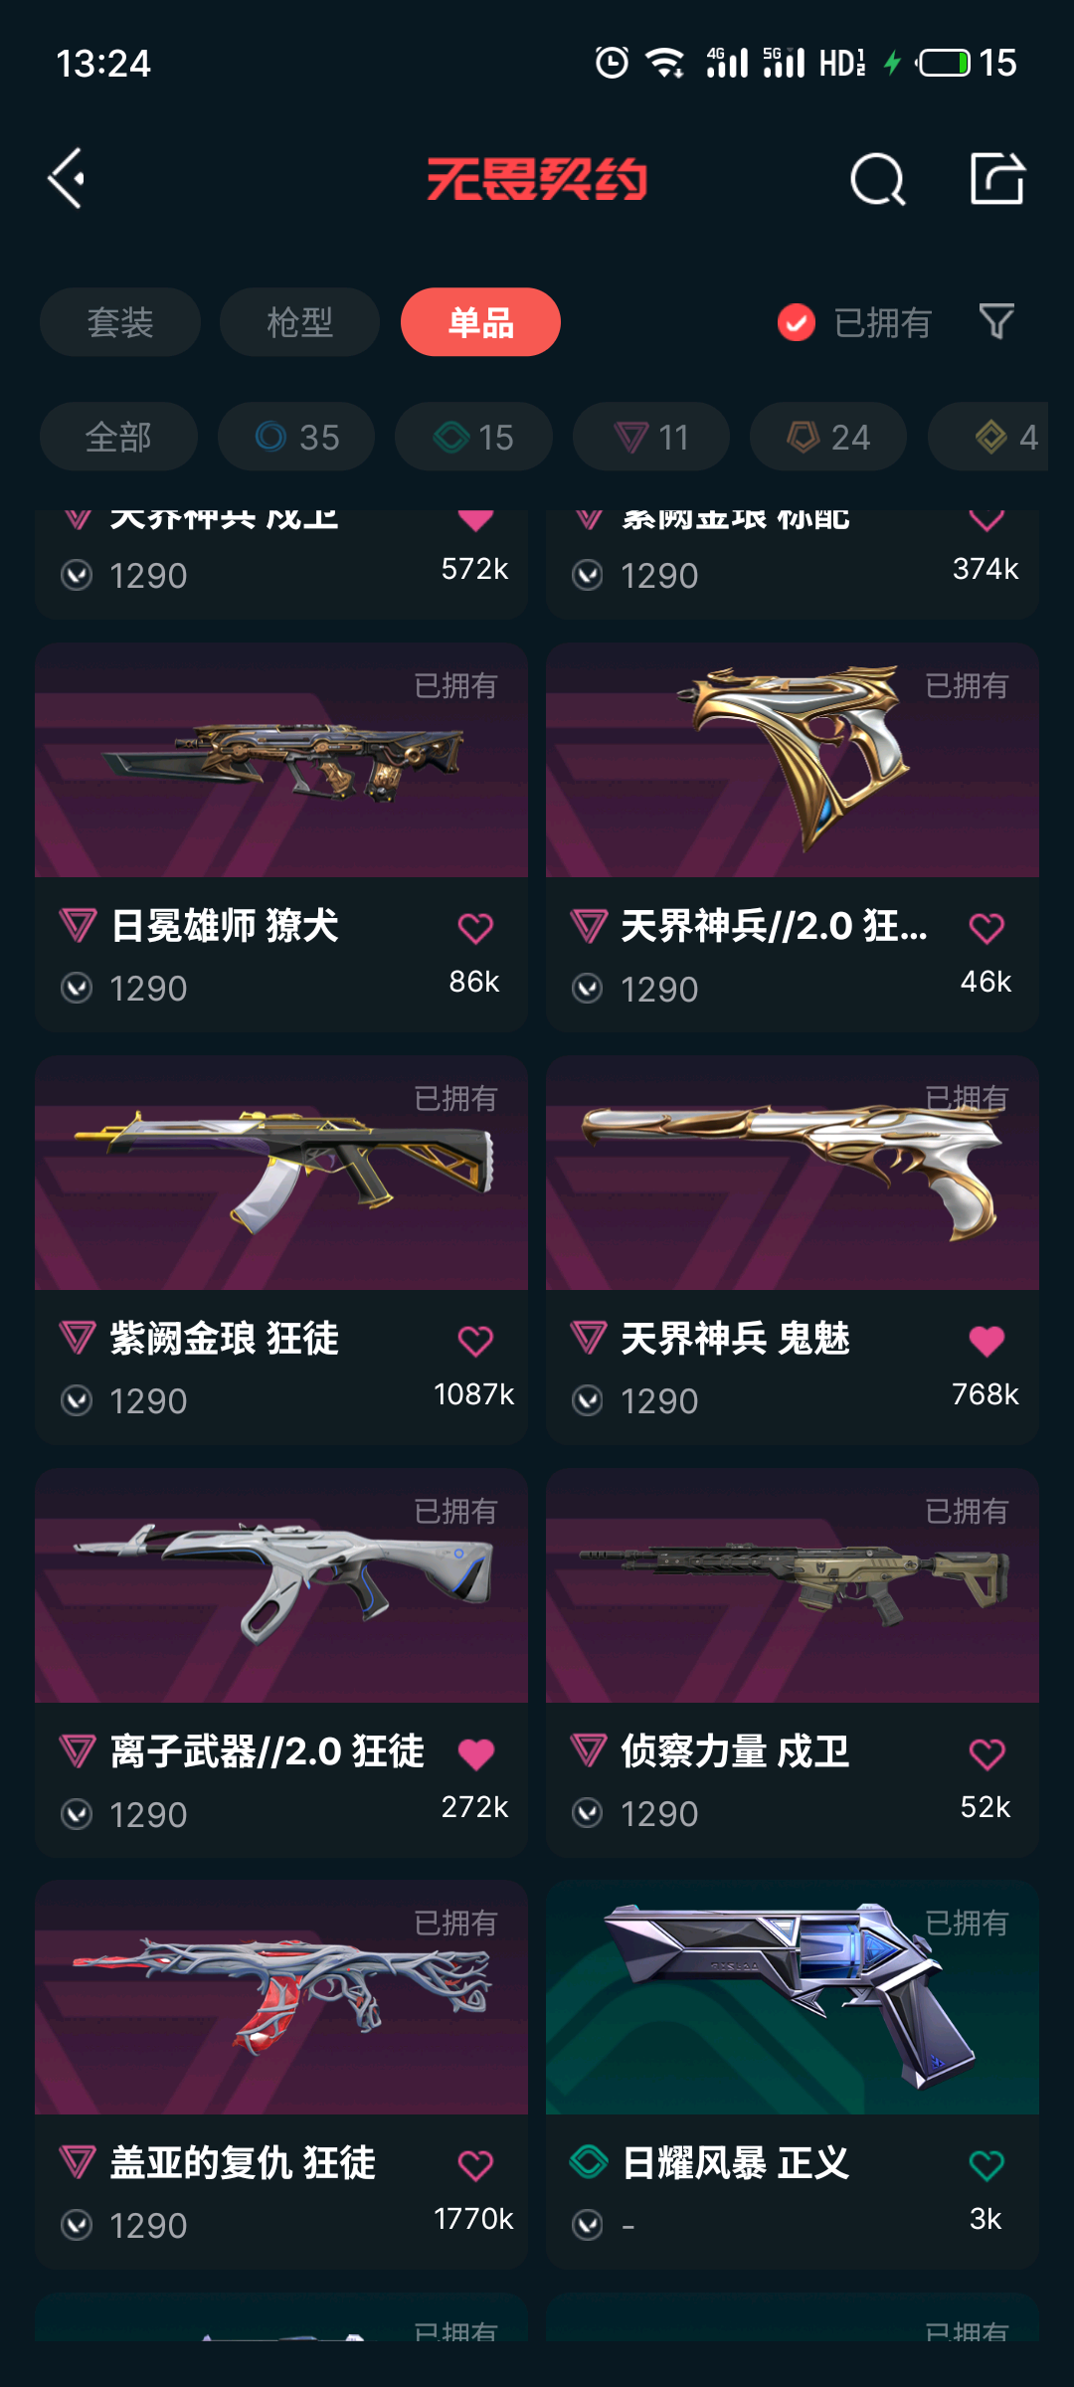Filter by blue tier with 35 items
The height and width of the screenshot is (2387, 1074).
[296, 437]
